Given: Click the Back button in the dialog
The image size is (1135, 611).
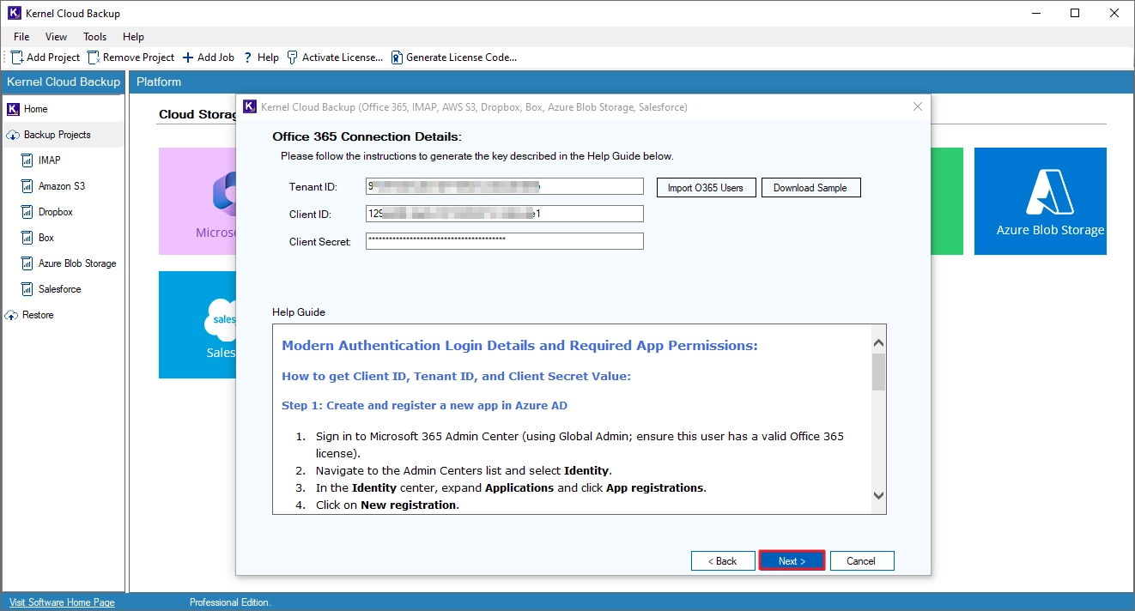Looking at the screenshot, I should click(x=723, y=560).
